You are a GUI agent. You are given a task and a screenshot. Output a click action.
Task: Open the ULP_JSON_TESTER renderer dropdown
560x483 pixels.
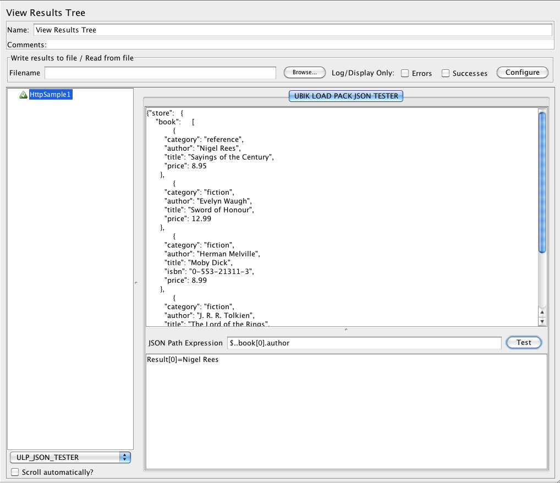(x=70, y=457)
